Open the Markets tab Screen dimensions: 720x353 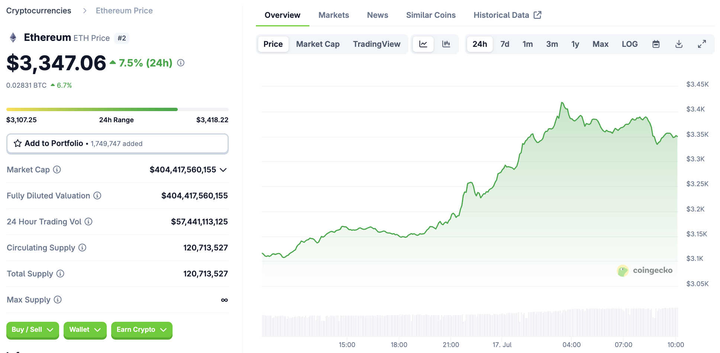click(x=334, y=15)
